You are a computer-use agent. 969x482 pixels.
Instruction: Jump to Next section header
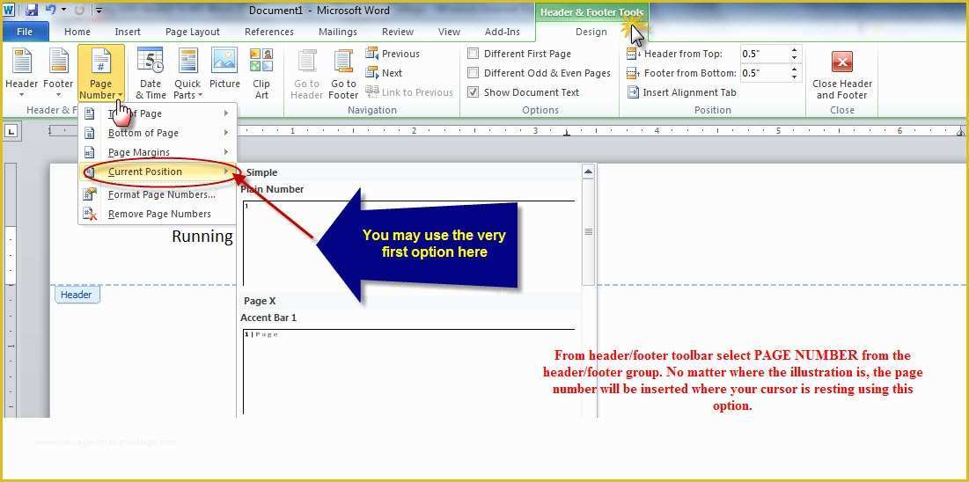click(385, 73)
